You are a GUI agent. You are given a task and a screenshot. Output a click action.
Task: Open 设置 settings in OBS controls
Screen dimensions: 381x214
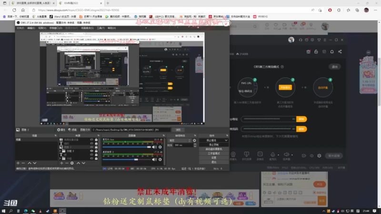point(214,158)
